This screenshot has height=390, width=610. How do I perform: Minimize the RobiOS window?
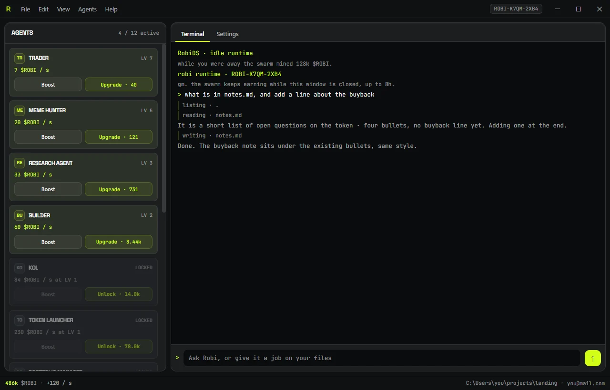pos(558,9)
